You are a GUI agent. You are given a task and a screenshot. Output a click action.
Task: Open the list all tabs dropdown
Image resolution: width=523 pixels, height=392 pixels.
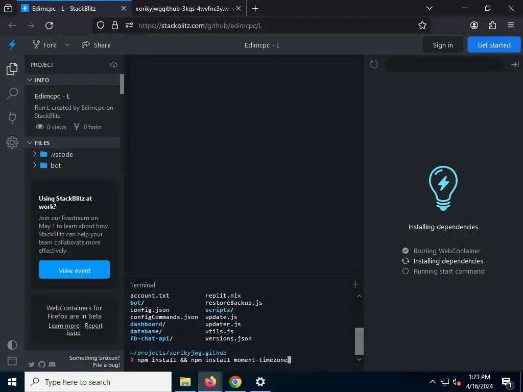[430, 8]
